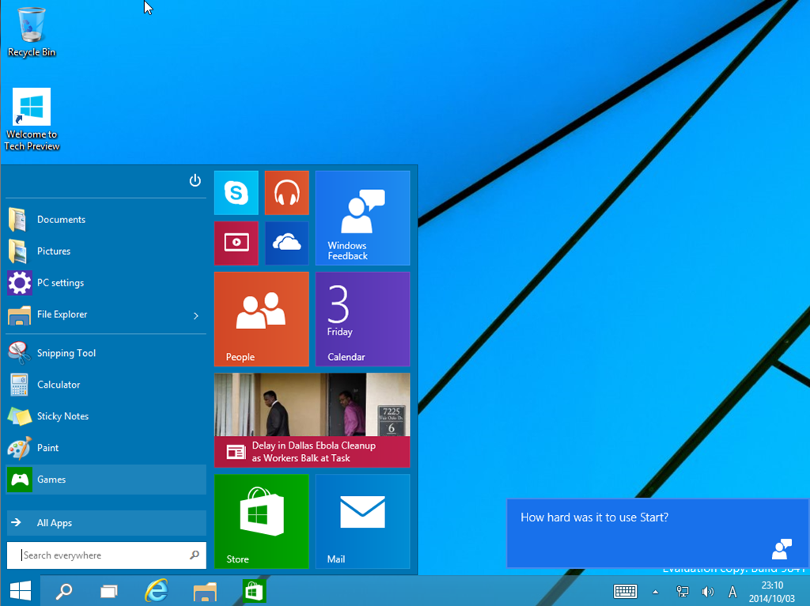
Task: Click the clock showing 23:10
Action: [x=772, y=585]
